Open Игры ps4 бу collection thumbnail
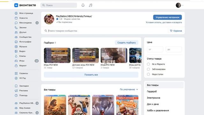This screenshot has height=115, width=204. [135, 55]
